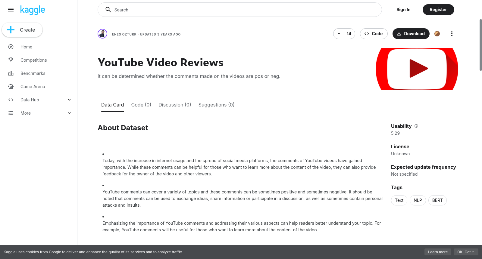Show the Usability info tooltip icon
Viewport: 482px width, 259px height.
click(x=416, y=126)
